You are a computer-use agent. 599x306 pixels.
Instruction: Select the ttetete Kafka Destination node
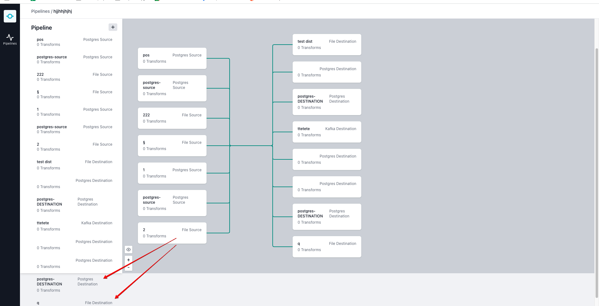327,132
